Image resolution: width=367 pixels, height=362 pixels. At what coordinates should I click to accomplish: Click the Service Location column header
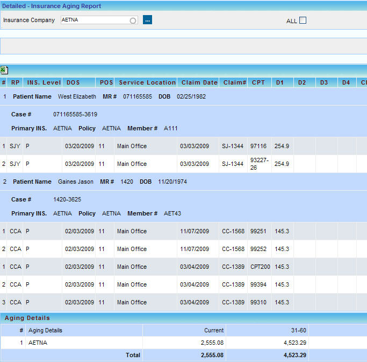147,82
